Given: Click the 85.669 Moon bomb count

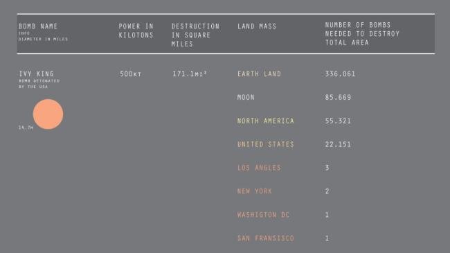Looking at the screenshot, I should [x=338, y=98].
